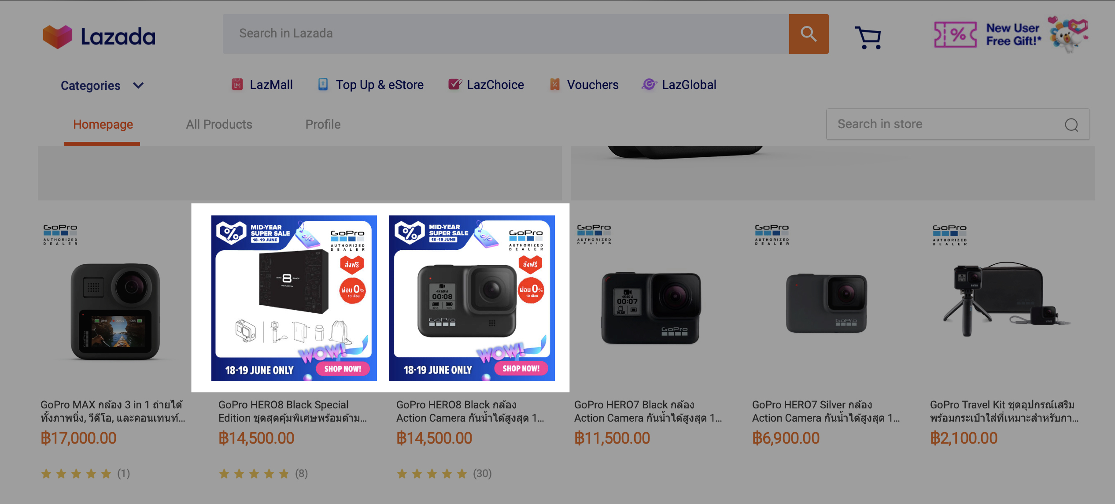
Task: Open GoPro HERO7 Silver product title
Action: [x=826, y=411]
